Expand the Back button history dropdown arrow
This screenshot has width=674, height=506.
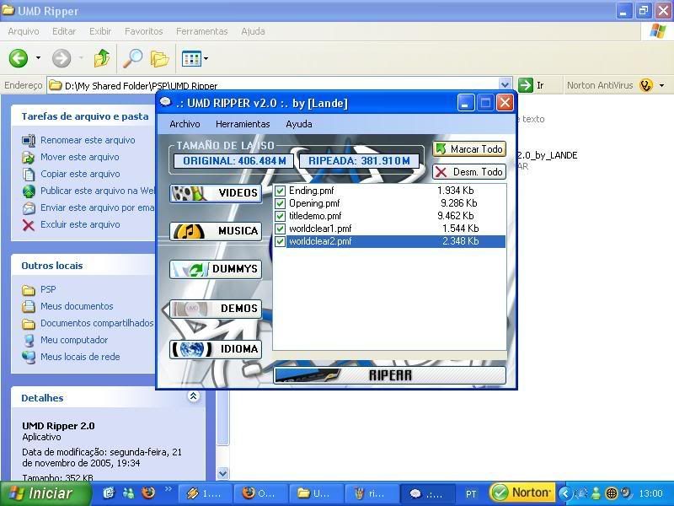point(38,57)
